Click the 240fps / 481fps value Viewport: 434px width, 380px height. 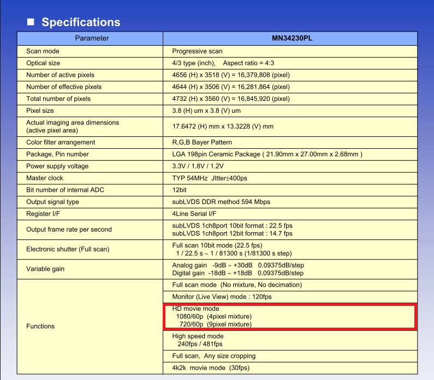[x=200, y=344]
